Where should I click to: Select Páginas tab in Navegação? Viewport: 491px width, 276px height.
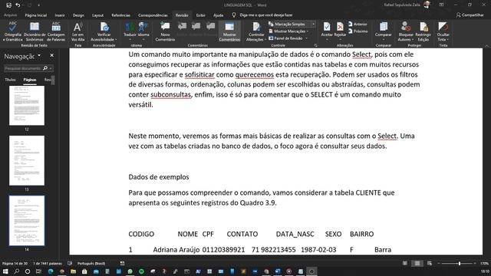click(x=30, y=80)
